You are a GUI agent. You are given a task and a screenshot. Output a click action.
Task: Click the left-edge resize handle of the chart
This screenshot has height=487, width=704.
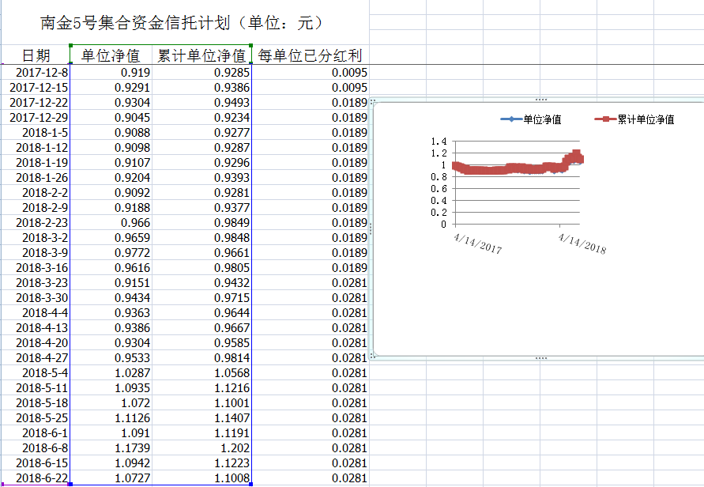(x=371, y=228)
